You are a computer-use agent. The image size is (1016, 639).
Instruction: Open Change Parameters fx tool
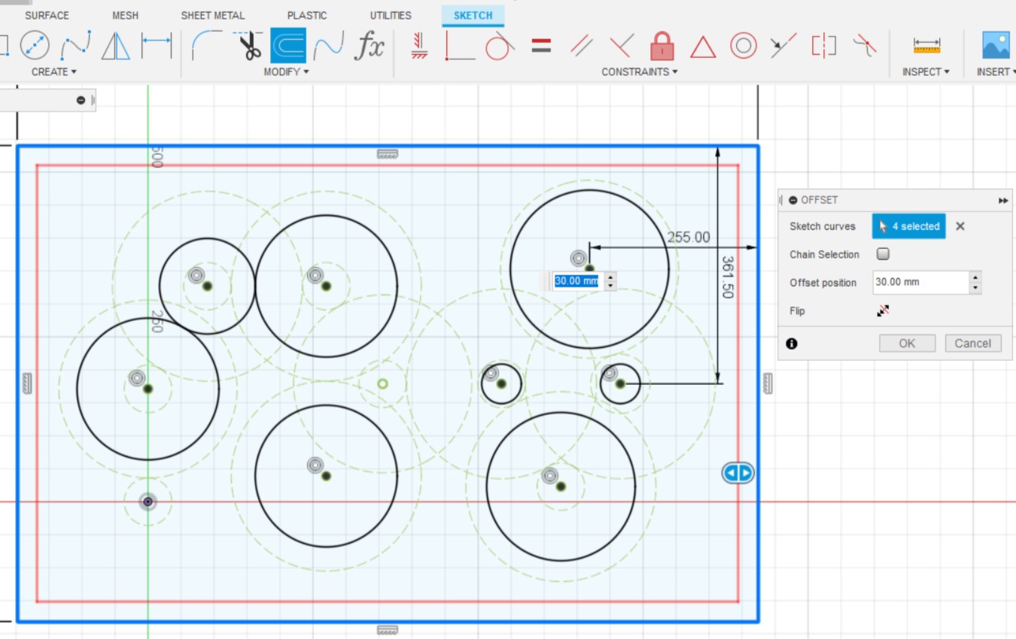point(370,46)
